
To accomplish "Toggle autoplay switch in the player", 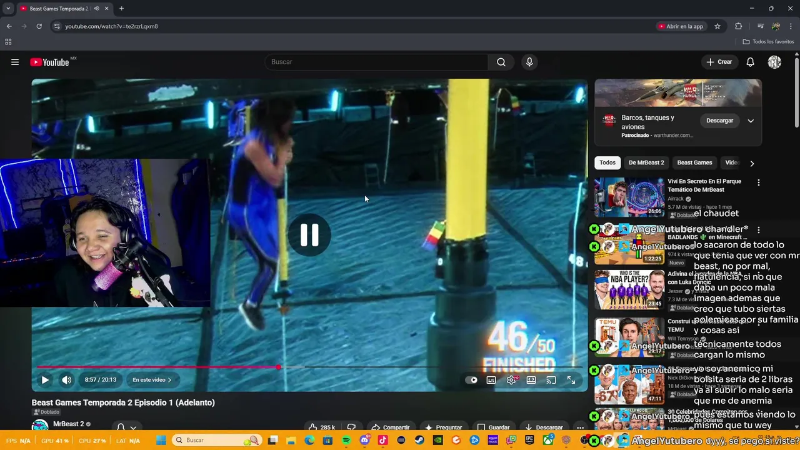I will pyautogui.click(x=472, y=379).
